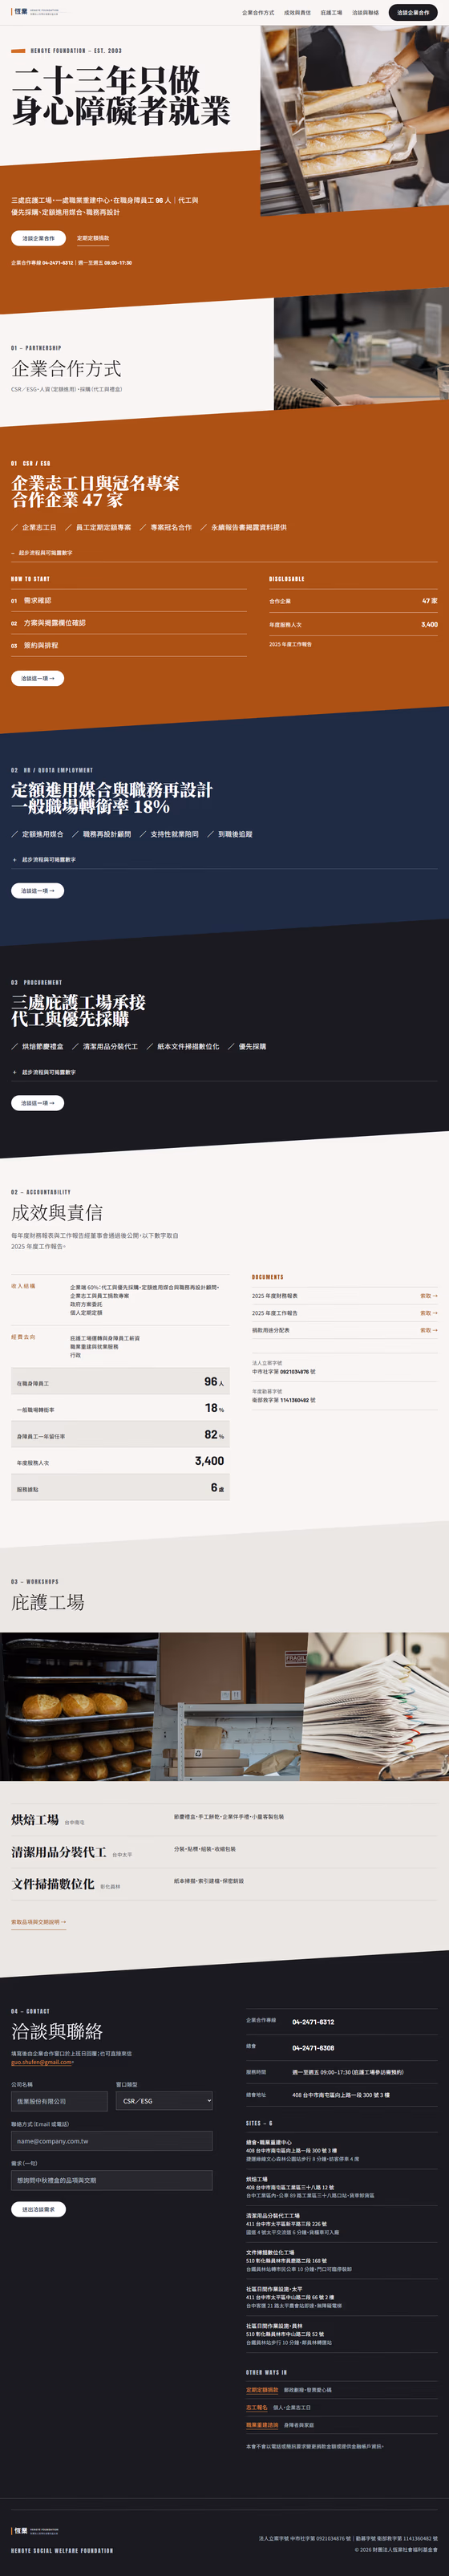Open 企業合作方式 in the top navigation
Viewport: 449px width, 2576px height.
tap(258, 13)
